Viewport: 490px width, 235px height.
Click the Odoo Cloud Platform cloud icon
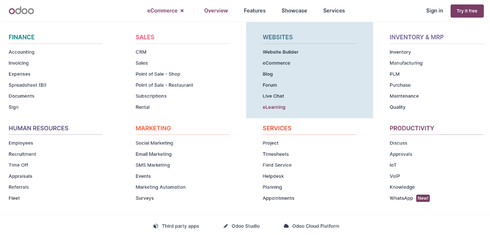286,226
